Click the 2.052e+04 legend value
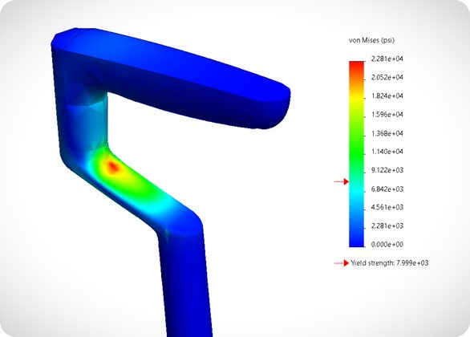 (x=387, y=77)
